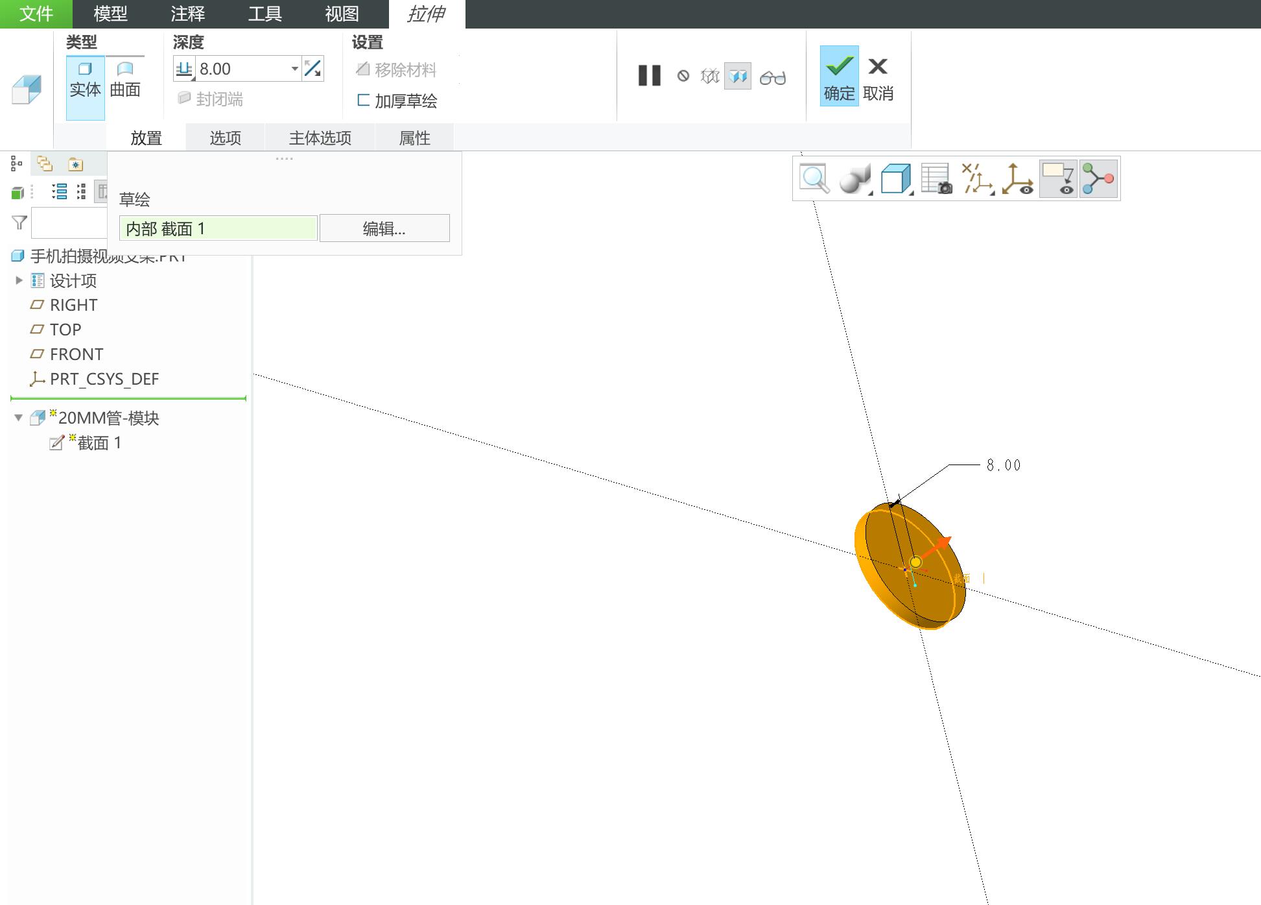The width and height of the screenshot is (1261, 905).
Task: Open the 模型 ribbon menu
Action: point(110,14)
